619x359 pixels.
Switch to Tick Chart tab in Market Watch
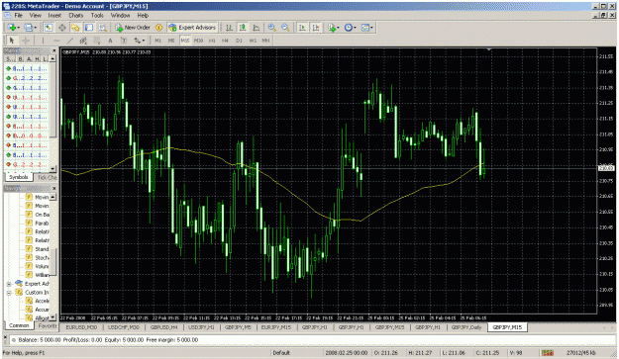[47, 178]
